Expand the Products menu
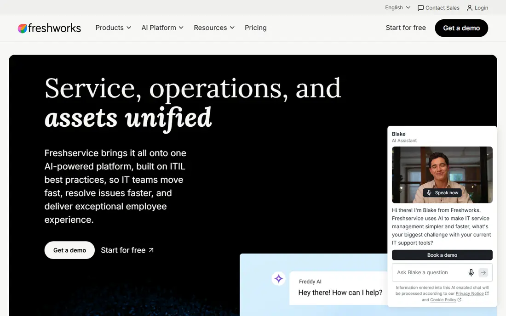Screen dimensions: 506x316 click(x=113, y=28)
